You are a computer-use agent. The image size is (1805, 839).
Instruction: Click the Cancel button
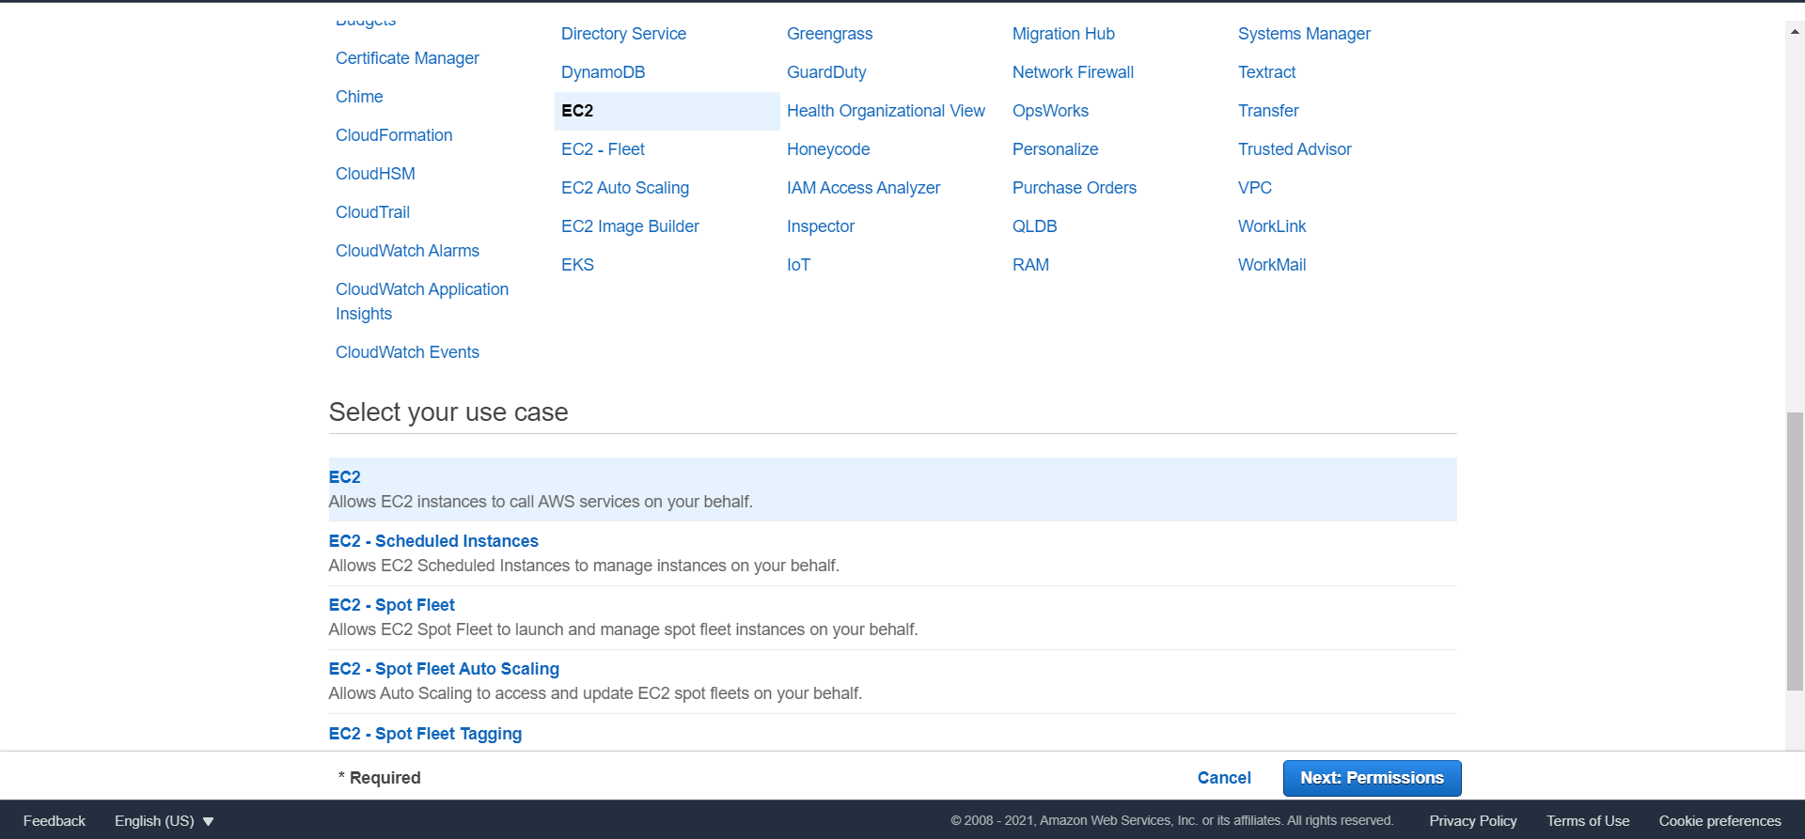coord(1224,778)
